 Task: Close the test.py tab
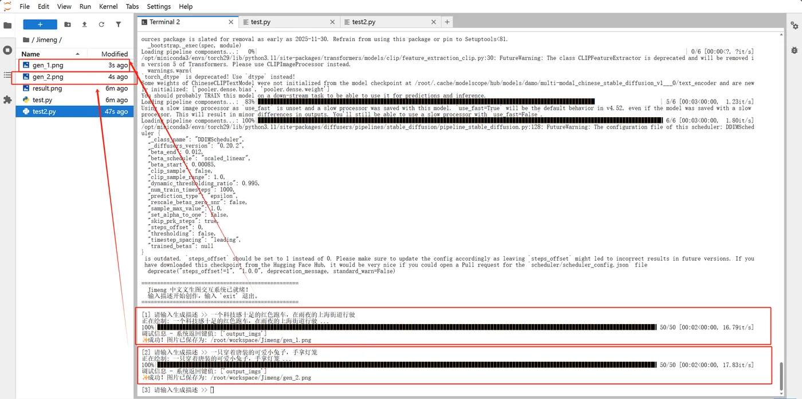click(x=333, y=22)
